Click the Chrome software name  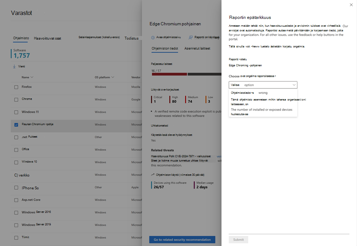point(27,99)
